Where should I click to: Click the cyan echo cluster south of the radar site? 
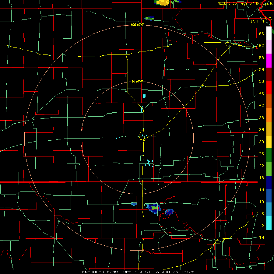coord(149,163)
